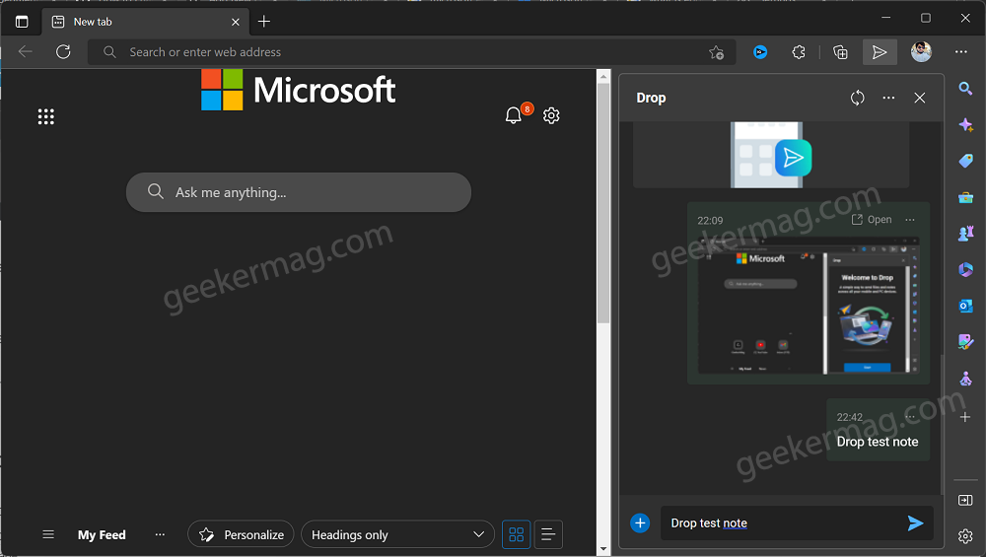Open the Image Creator sidebar icon
Image resolution: width=986 pixels, height=557 pixels.
click(965, 341)
